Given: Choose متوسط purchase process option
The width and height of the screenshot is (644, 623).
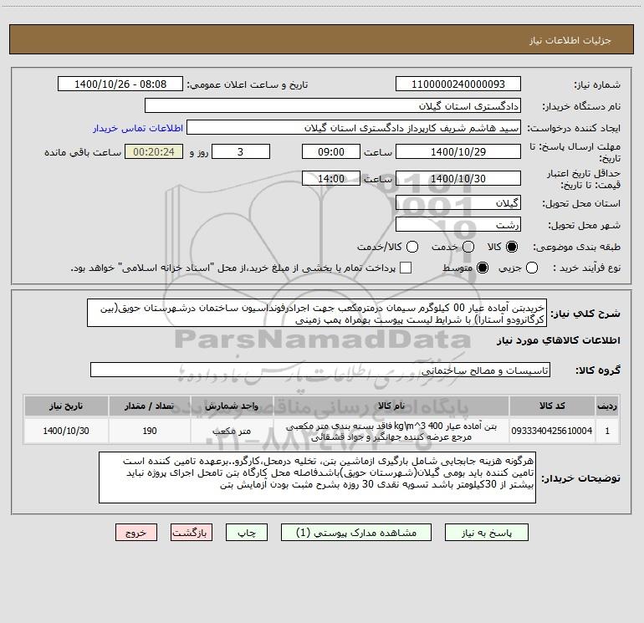Looking at the screenshot, I should [483, 268].
